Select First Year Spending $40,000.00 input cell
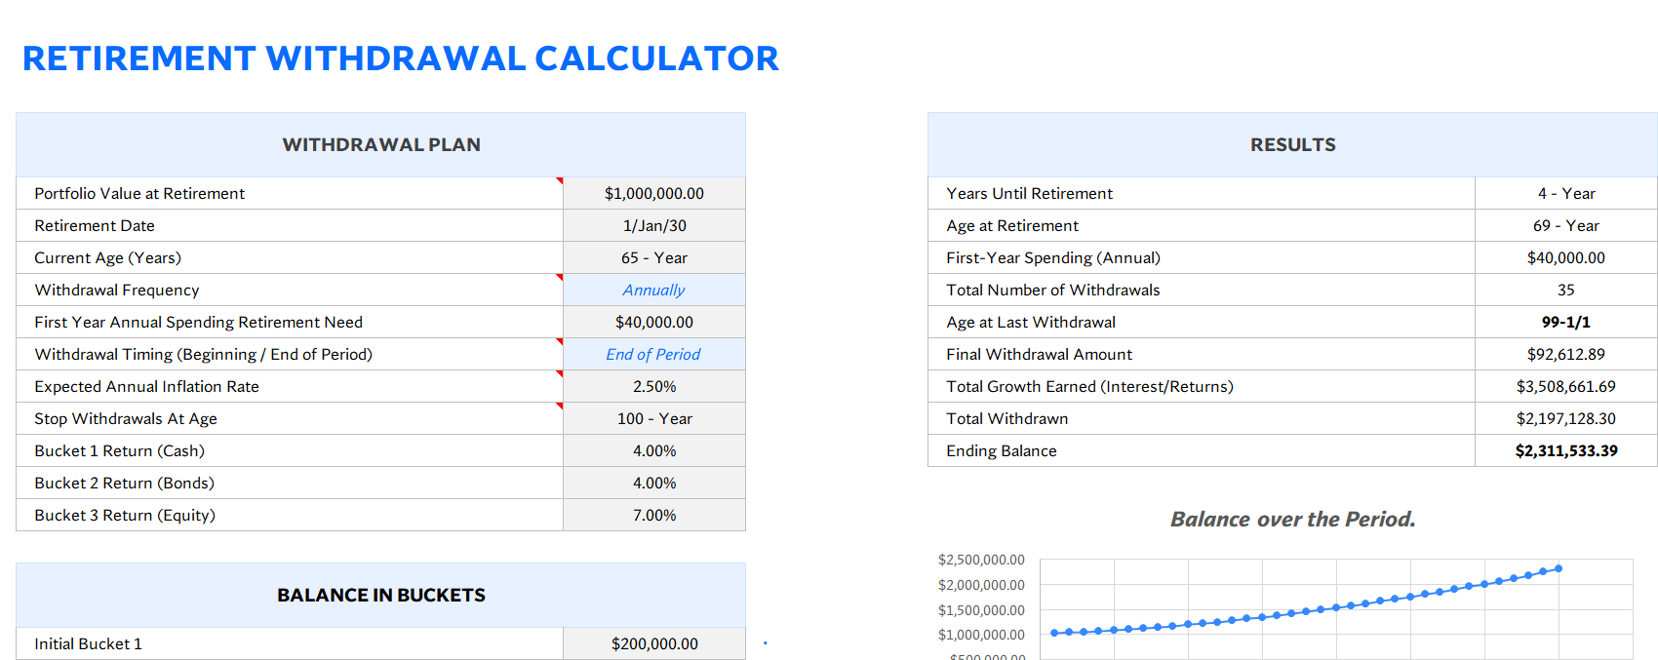 pyautogui.click(x=654, y=322)
